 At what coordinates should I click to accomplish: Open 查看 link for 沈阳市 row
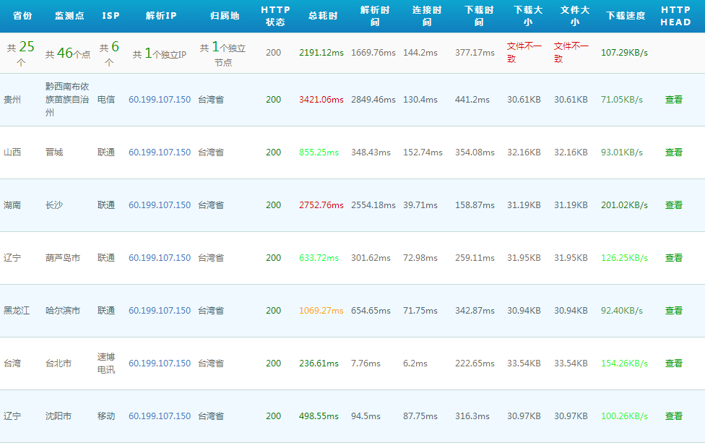click(x=673, y=416)
